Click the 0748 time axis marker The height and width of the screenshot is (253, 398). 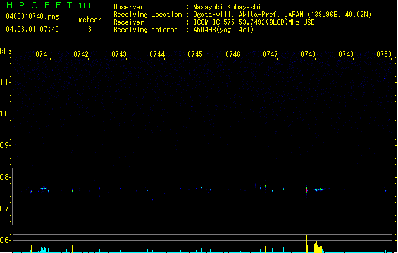308,54
